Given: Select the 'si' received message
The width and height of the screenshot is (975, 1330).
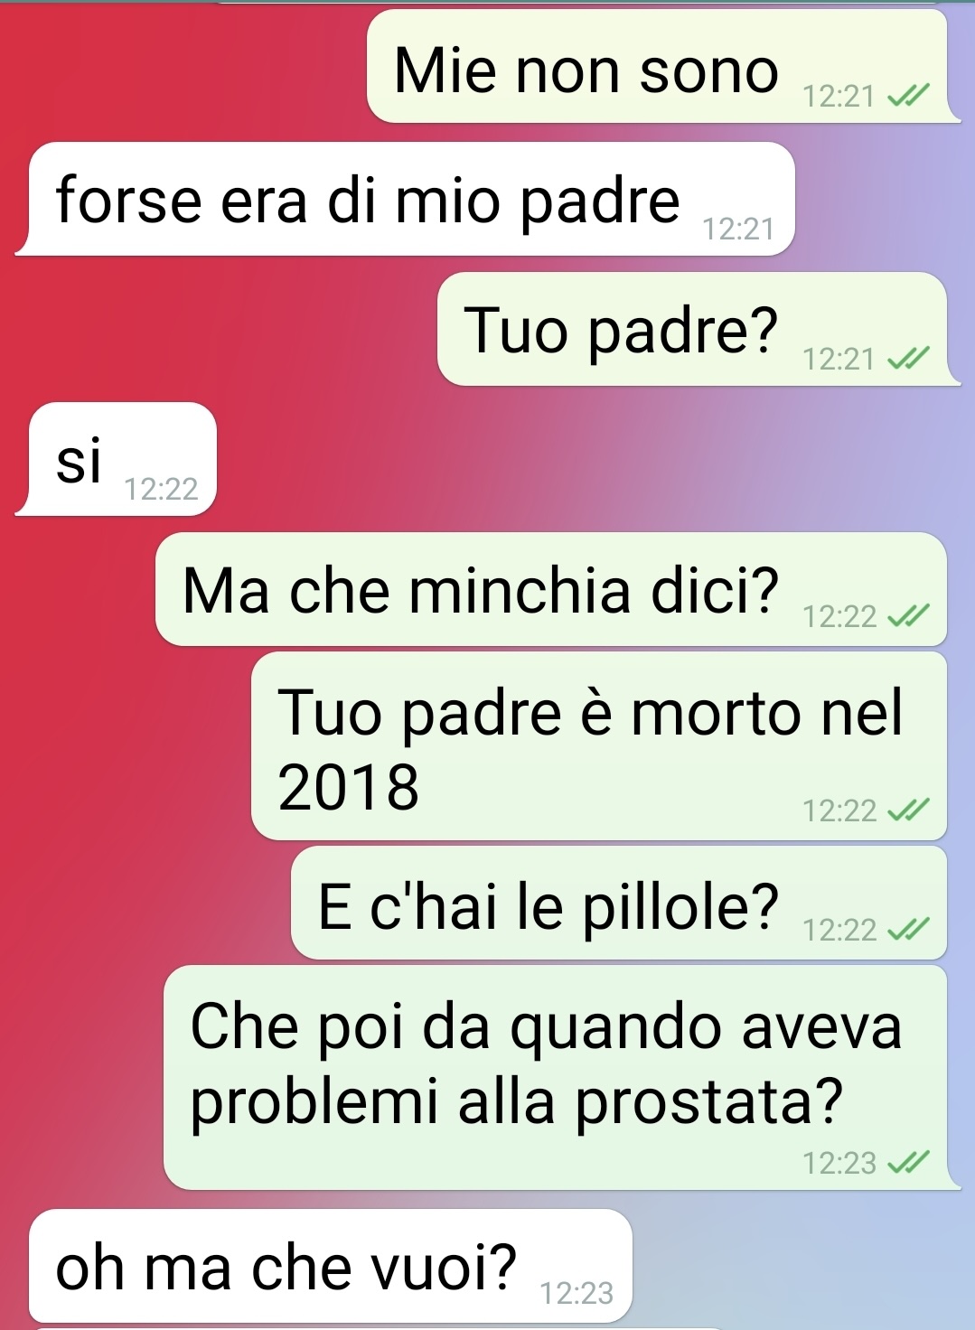Looking at the screenshot, I should pyautogui.click(x=123, y=459).
